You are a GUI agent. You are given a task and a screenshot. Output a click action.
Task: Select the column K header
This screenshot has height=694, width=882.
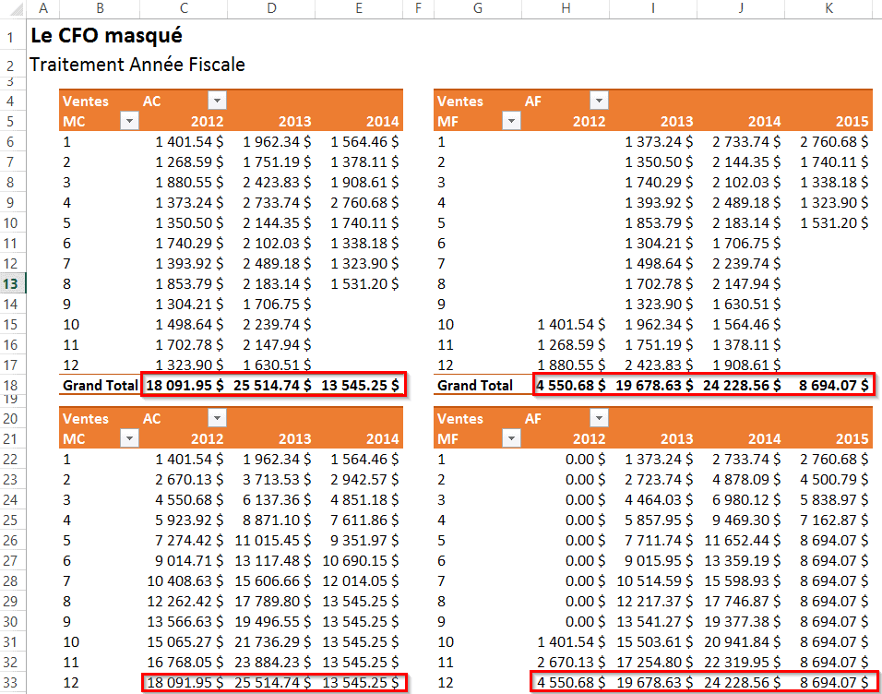coord(828,8)
